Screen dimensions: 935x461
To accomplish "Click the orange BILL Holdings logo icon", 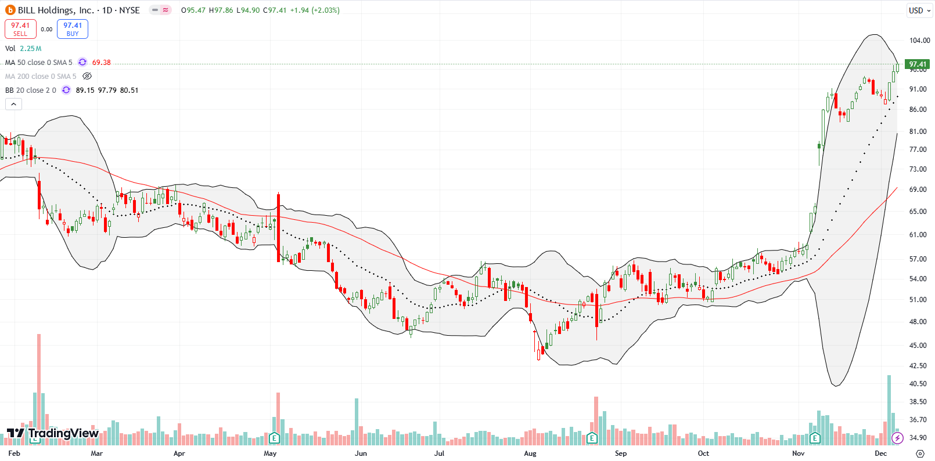I will [10, 10].
